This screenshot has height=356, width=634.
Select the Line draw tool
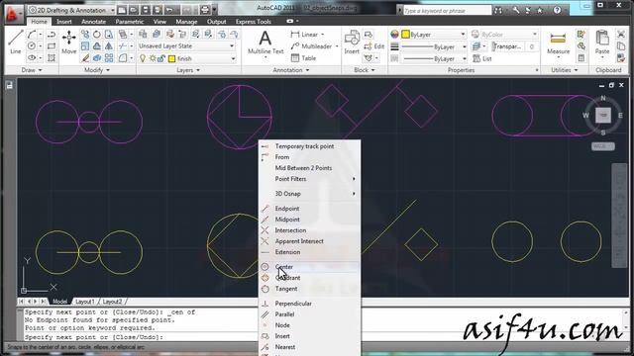point(16,42)
